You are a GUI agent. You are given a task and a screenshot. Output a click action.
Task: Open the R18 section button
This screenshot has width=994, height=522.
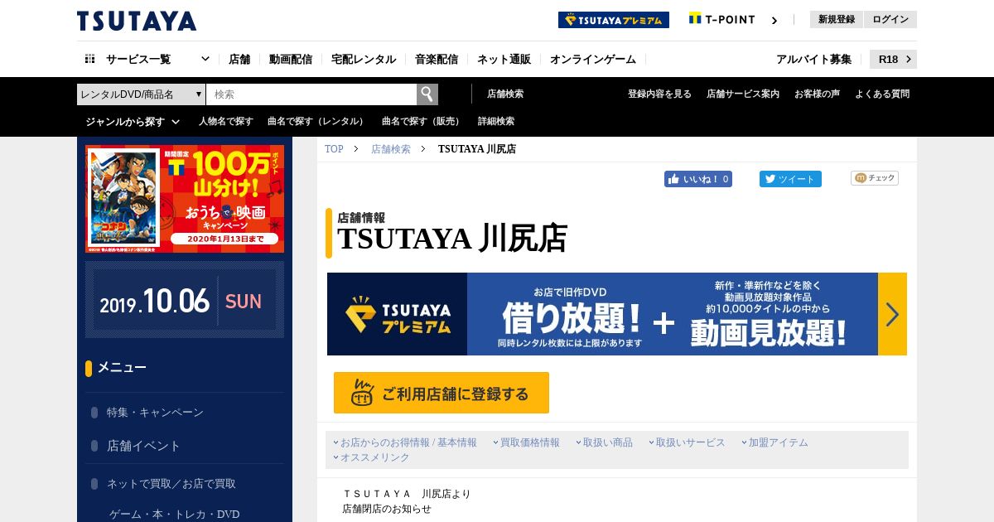pos(893,59)
